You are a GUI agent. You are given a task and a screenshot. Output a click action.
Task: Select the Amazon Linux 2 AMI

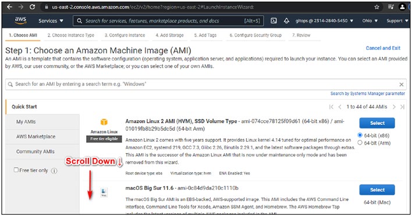[377, 123]
